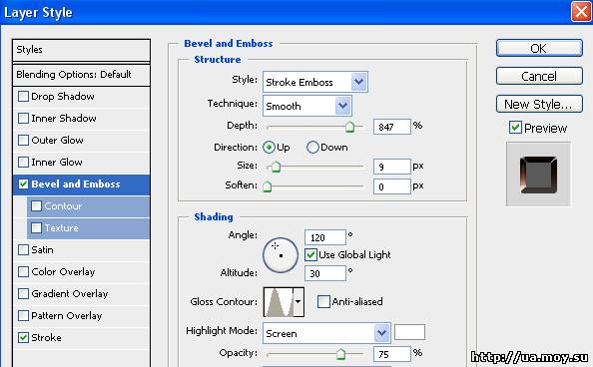Select the Up direction radio button
593x367 pixels.
pyautogui.click(x=269, y=147)
